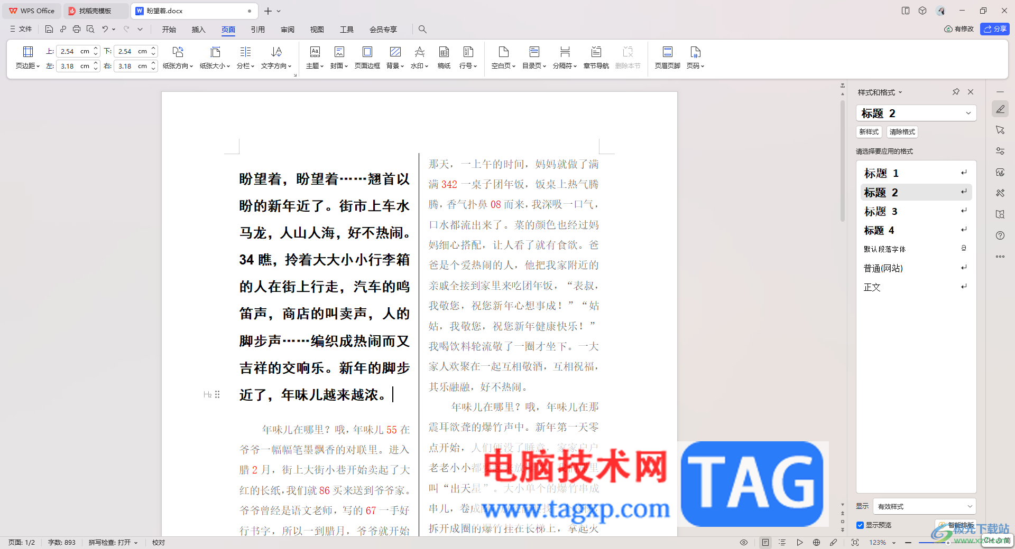Switch to outline view in status bar
The height and width of the screenshot is (549, 1015).
[x=782, y=542]
